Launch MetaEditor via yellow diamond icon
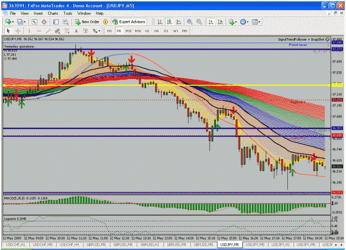The width and height of the screenshot is (346, 250). [x=106, y=22]
